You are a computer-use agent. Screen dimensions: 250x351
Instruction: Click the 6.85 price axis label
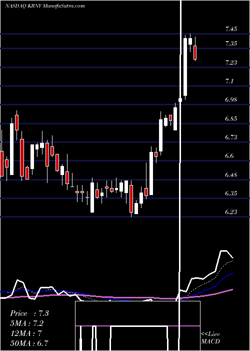pos(231,119)
